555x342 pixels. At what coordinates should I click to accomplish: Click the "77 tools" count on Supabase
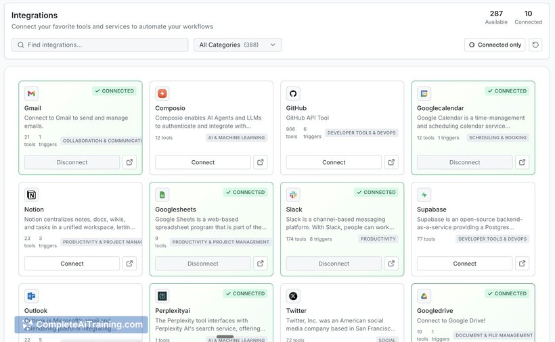click(426, 239)
